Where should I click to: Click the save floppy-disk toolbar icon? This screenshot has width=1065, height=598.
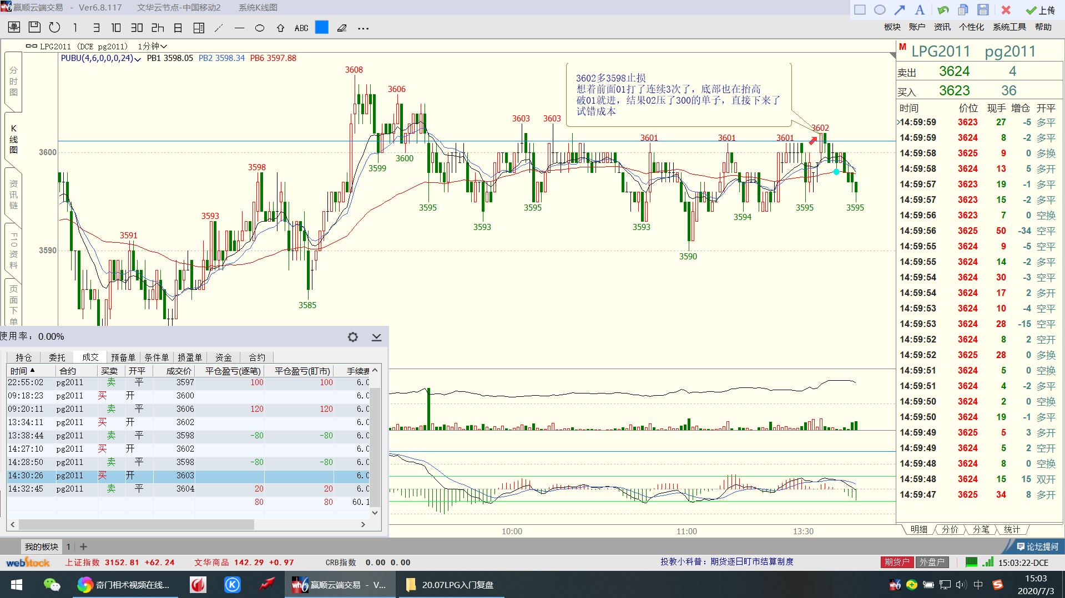pyautogui.click(x=34, y=28)
